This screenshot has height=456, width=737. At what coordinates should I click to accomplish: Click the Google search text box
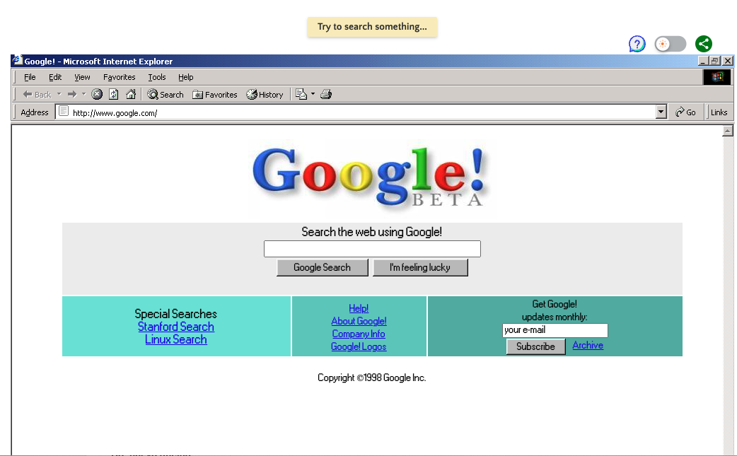pyautogui.click(x=372, y=249)
